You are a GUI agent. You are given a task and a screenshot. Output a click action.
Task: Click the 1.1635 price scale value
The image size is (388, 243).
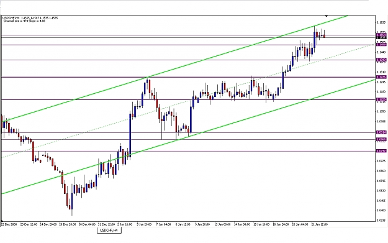tap(381, 22)
